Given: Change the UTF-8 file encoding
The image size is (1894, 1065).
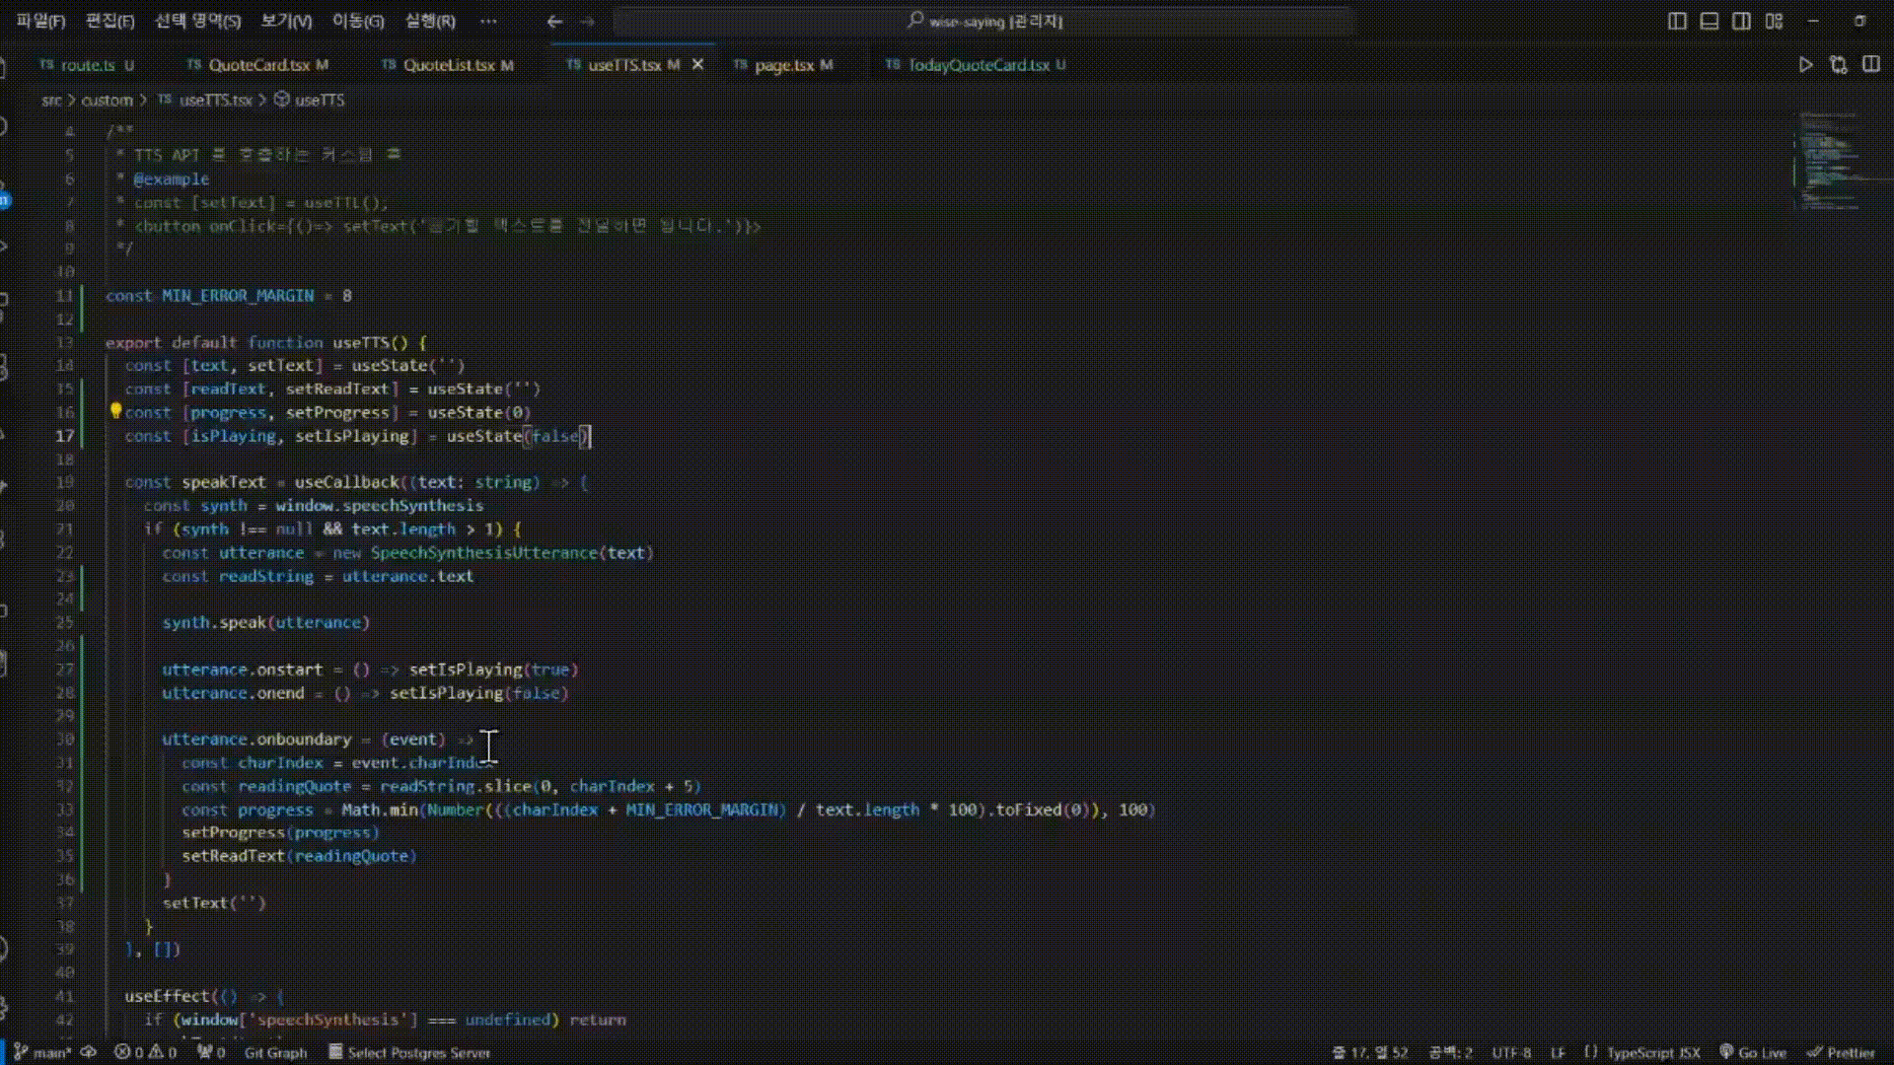Looking at the screenshot, I should tap(1511, 1052).
